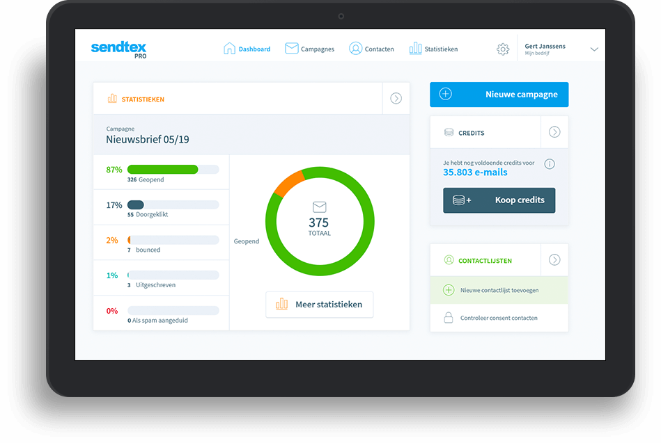This screenshot has height=443, width=661.
Task: Click Nieuwe contactlijst toevoegen link
Action: click(x=499, y=290)
